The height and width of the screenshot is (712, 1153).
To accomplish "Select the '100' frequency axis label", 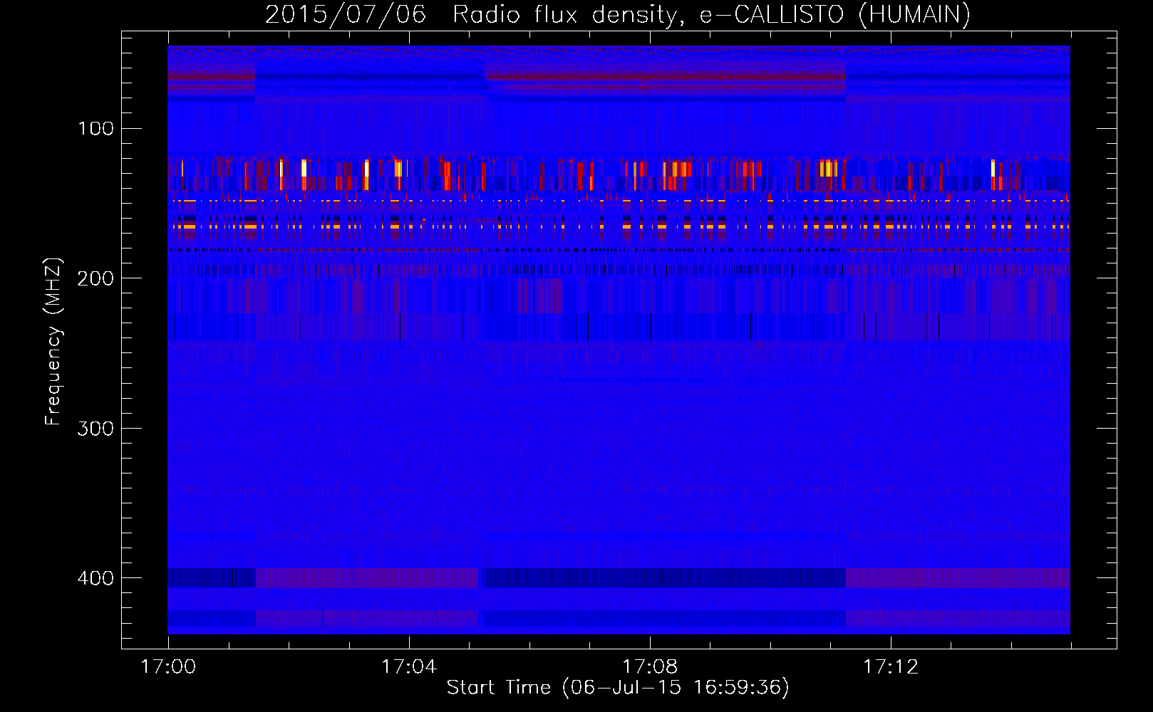I will point(95,128).
